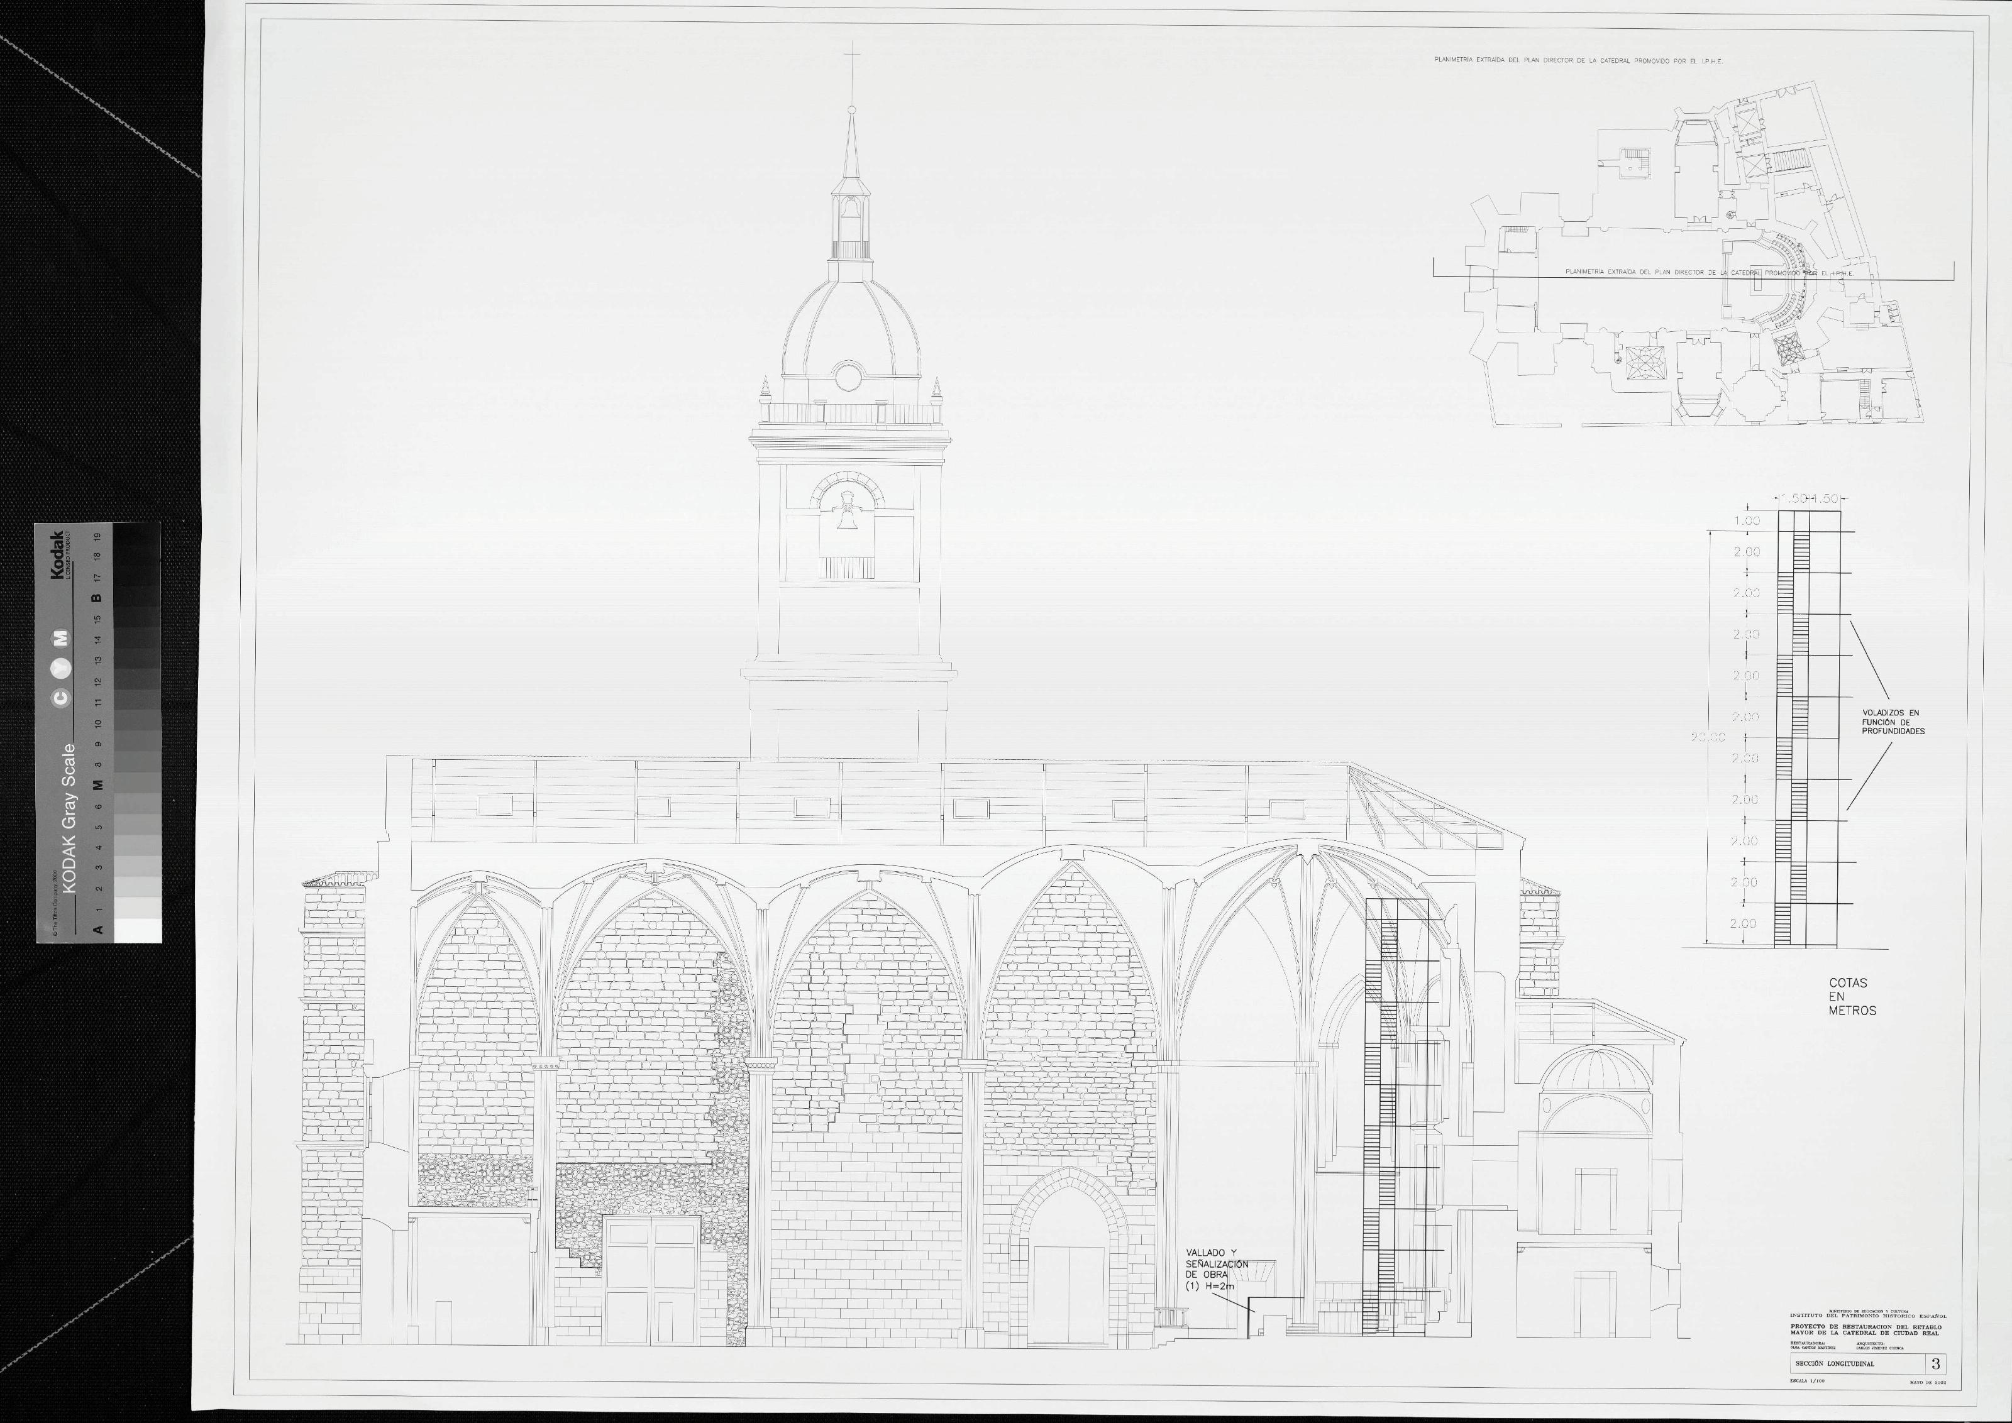This screenshot has height=1423, width=2012.
Task: Click the Kodak logo on the gray scale
Action: (x=58, y=556)
